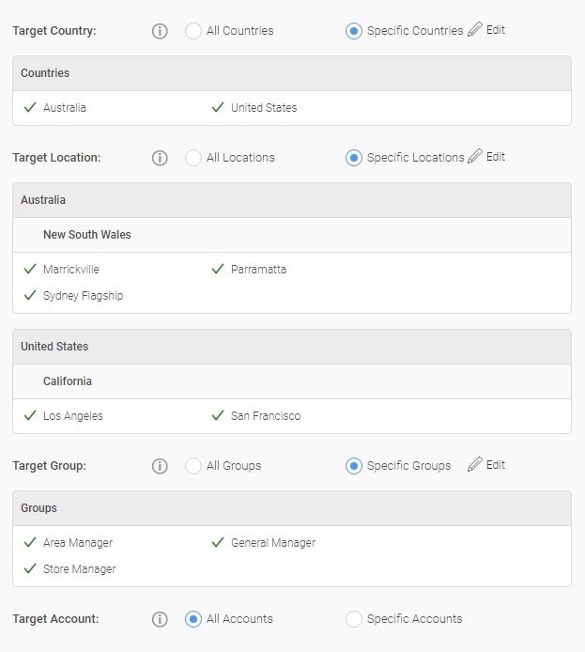The width and height of the screenshot is (585, 652).
Task: Click the New South Wales subheading
Action: 86,235
